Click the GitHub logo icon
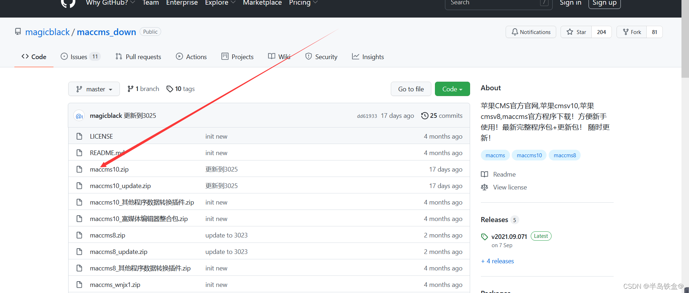Image resolution: width=689 pixels, height=293 pixels. pos(68,3)
